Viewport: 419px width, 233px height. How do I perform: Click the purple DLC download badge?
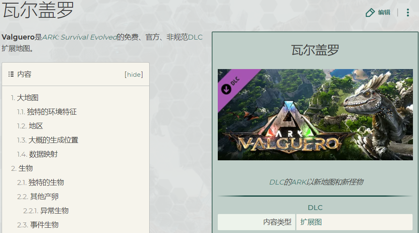coord(231,86)
